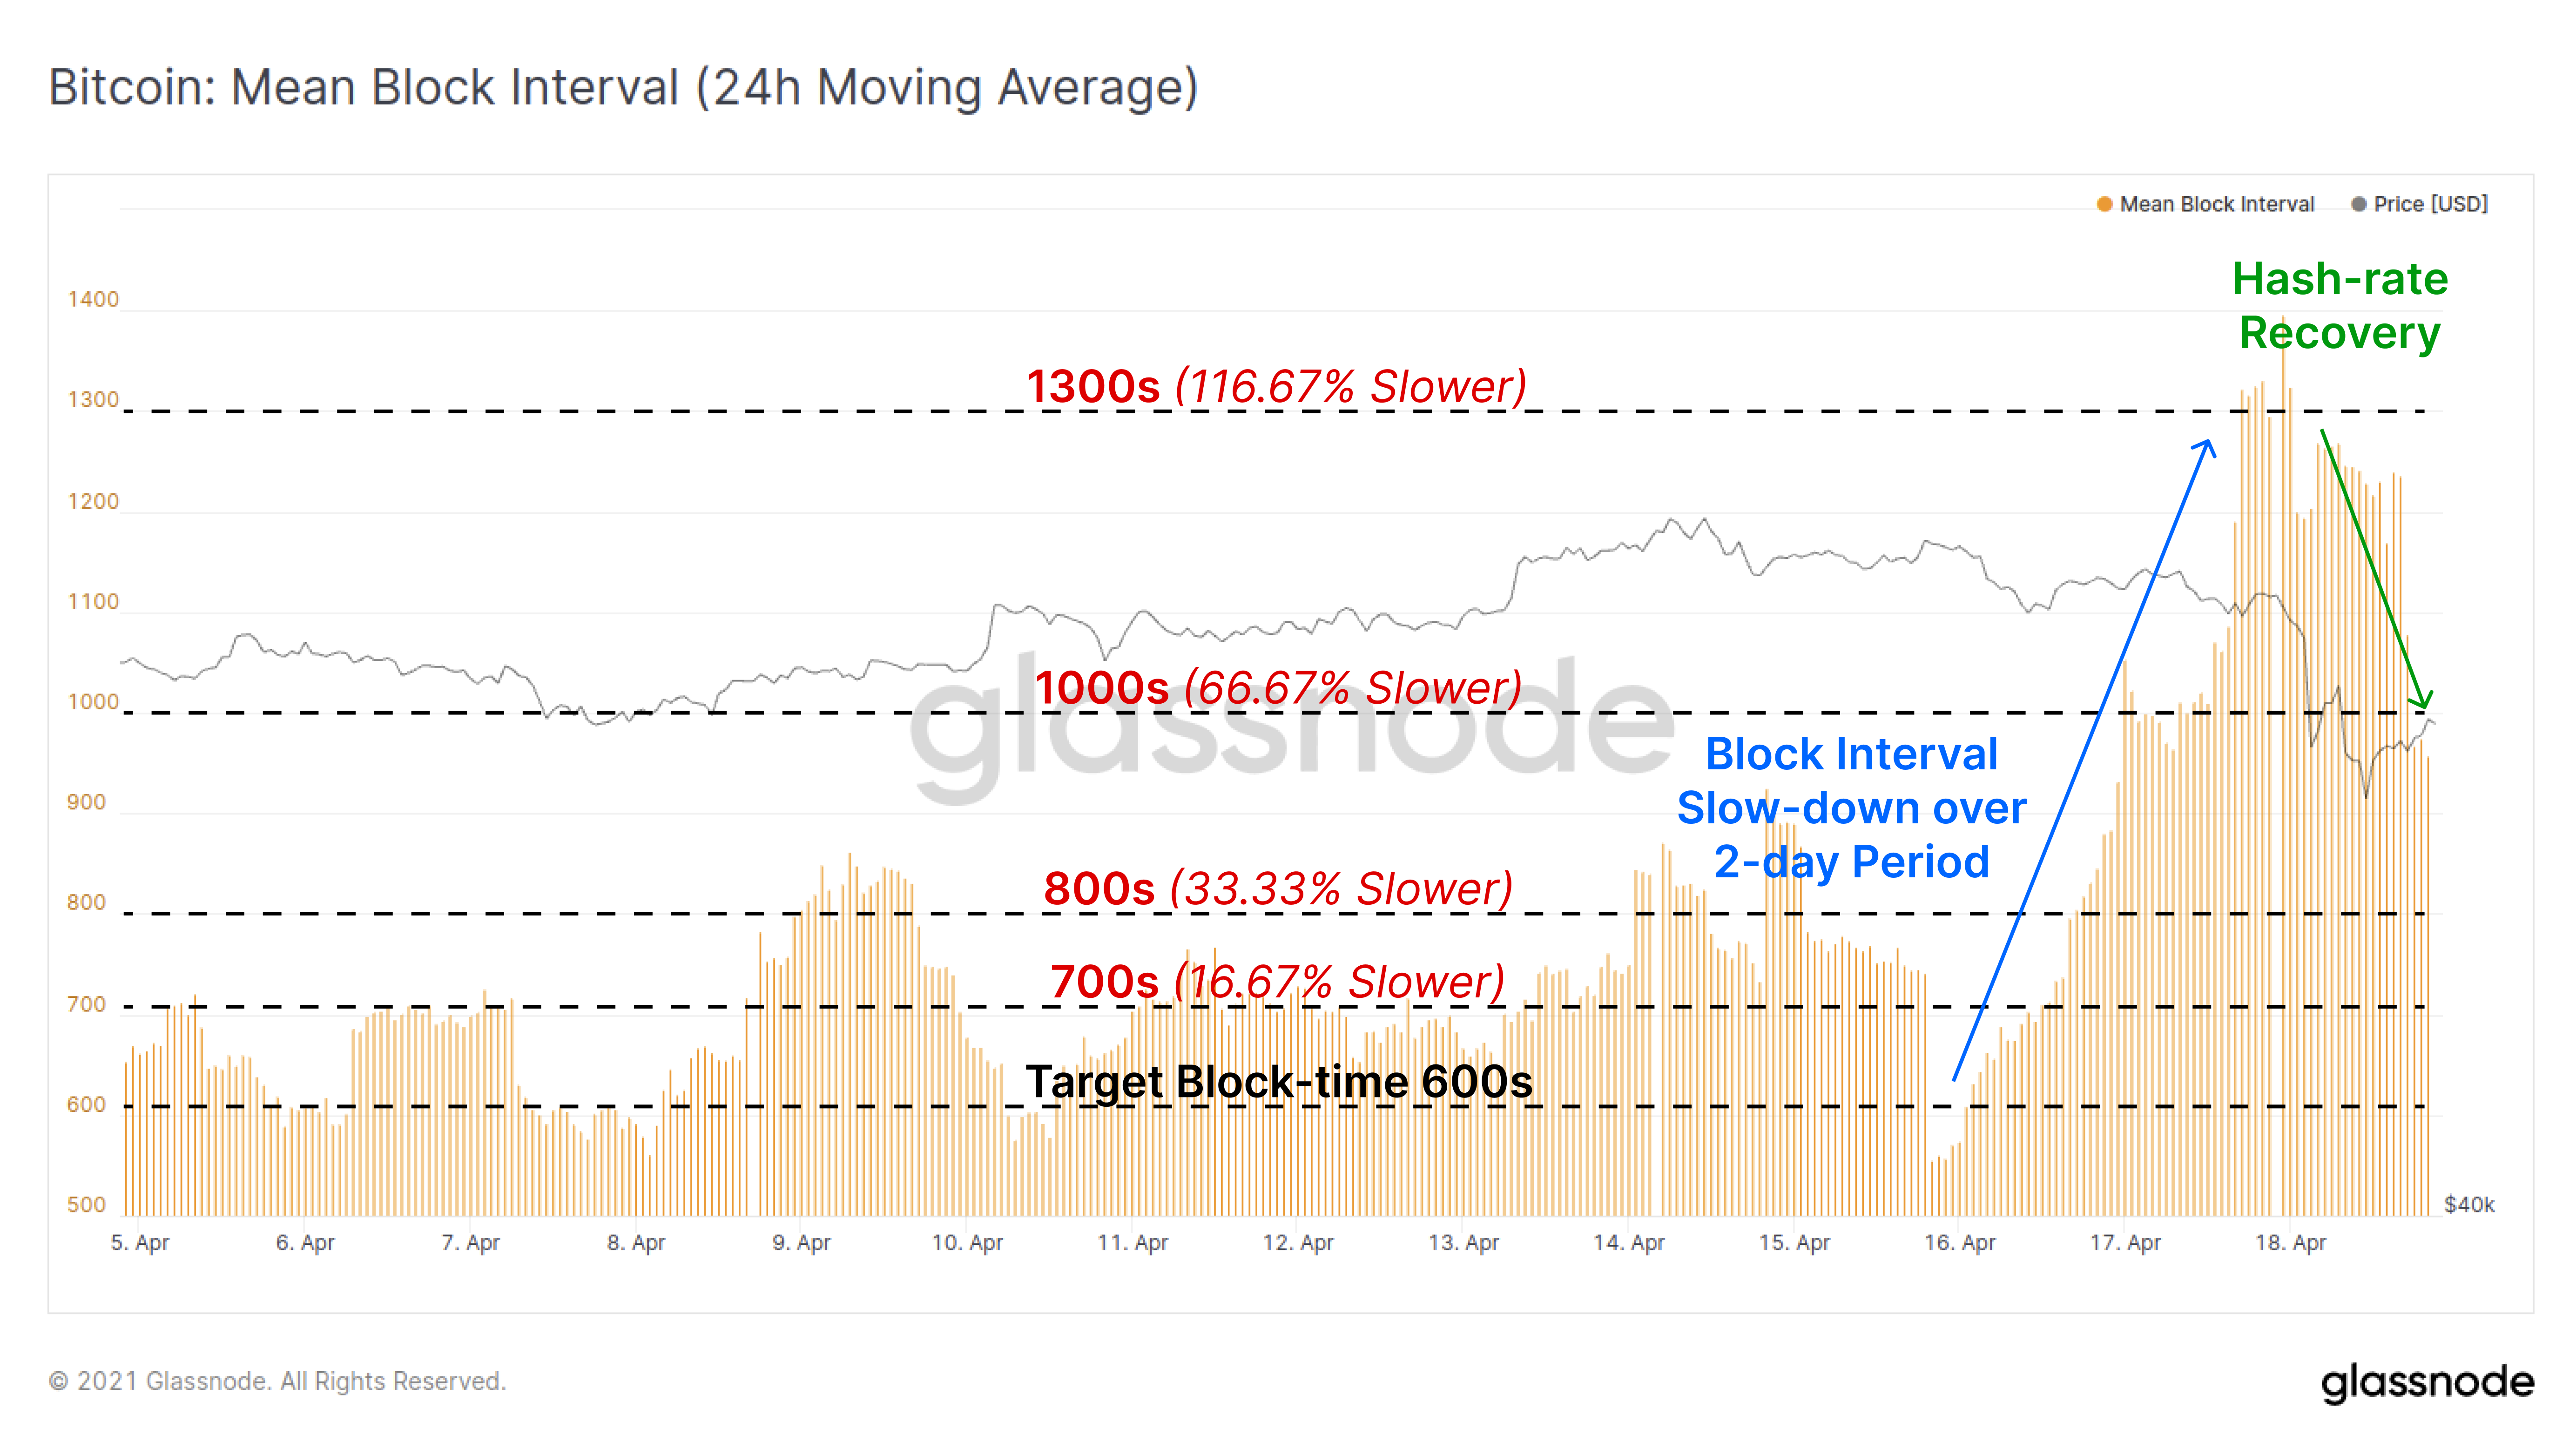Screen dimensions: 2576x1447
Task: Click the orange Mean Block Interval legend dot
Action: [x=2104, y=204]
